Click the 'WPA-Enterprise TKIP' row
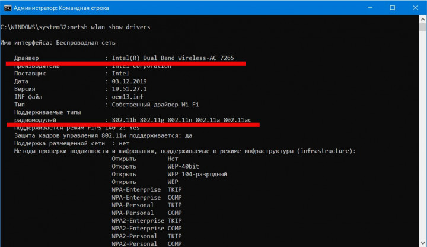 (146, 189)
